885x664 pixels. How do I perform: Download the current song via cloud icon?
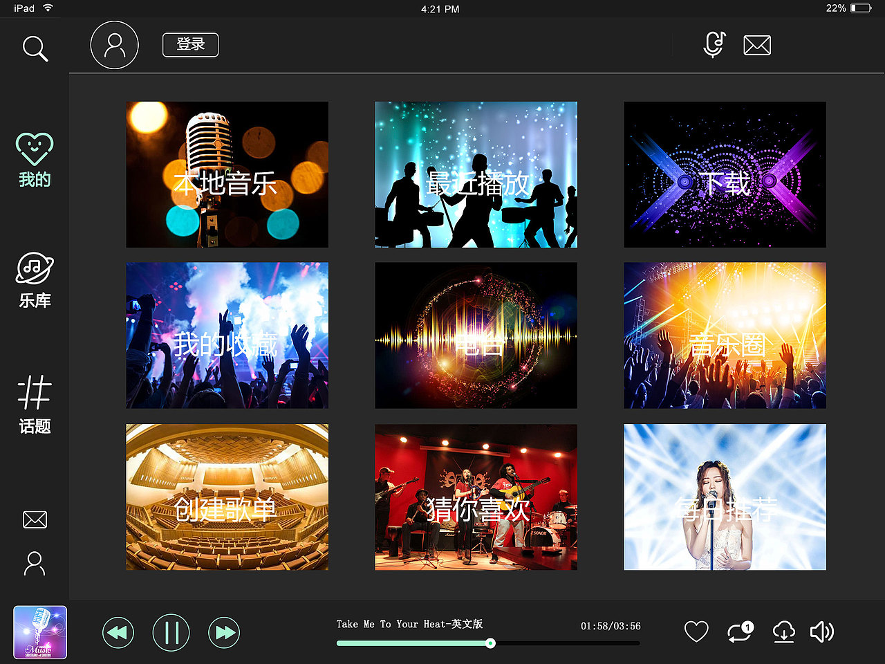[x=783, y=631]
